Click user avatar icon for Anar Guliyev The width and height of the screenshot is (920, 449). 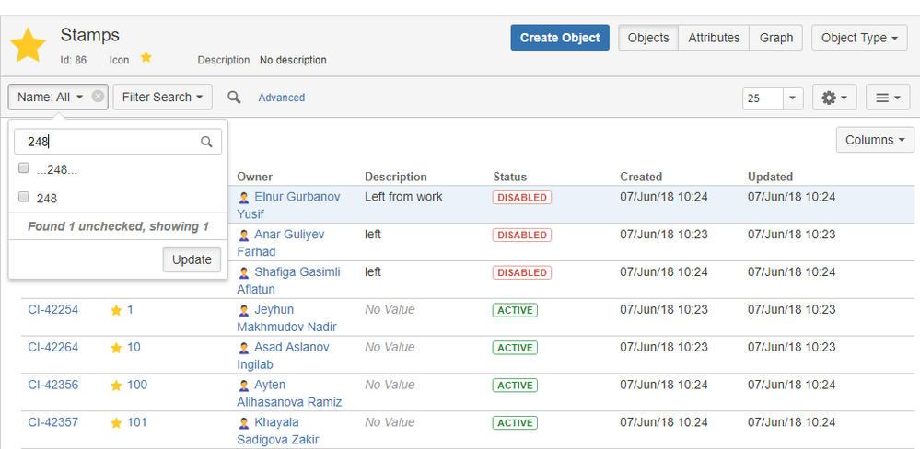pos(244,235)
